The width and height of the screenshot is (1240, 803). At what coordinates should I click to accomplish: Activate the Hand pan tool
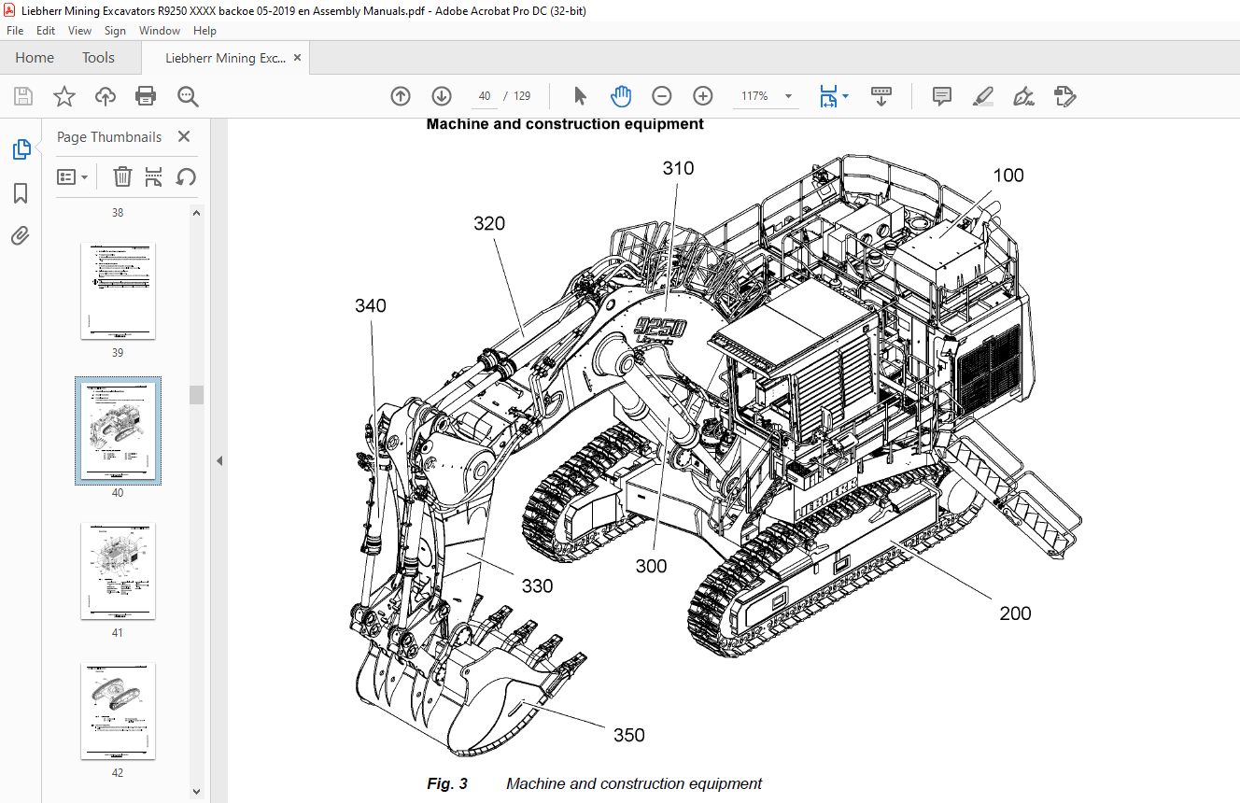click(x=621, y=96)
